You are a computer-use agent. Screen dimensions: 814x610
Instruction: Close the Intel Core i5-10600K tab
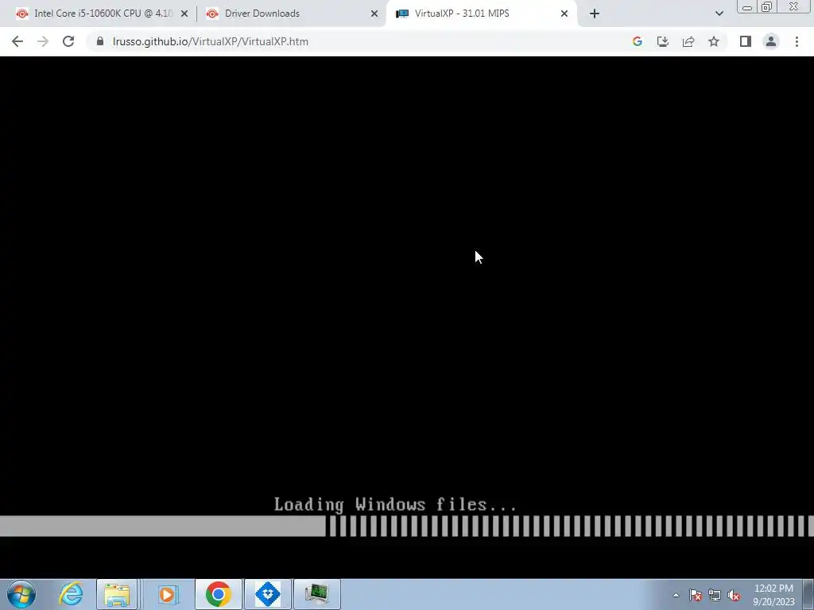(x=184, y=14)
